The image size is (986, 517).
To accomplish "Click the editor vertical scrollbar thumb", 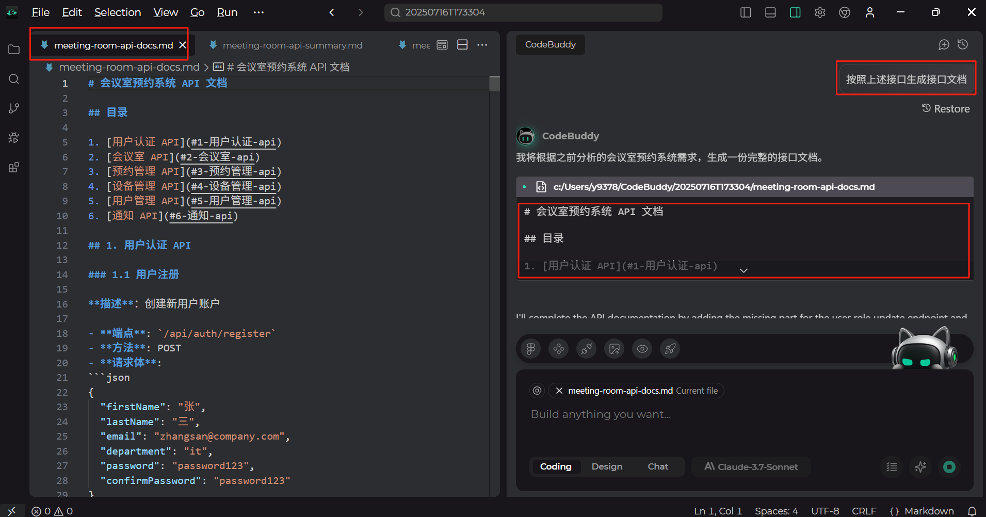I will click(494, 84).
